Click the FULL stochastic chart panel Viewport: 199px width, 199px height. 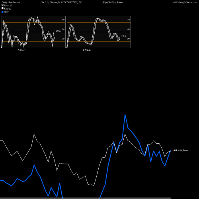click(x=99, y=32)
